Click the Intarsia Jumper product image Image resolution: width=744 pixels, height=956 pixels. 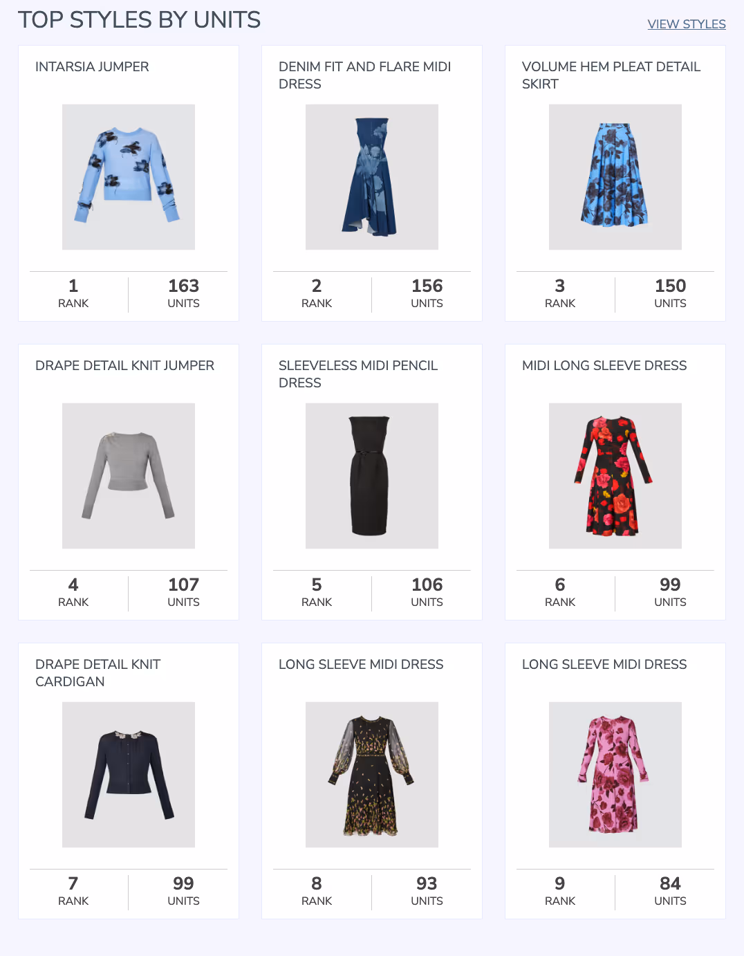[x=129, y=177]
